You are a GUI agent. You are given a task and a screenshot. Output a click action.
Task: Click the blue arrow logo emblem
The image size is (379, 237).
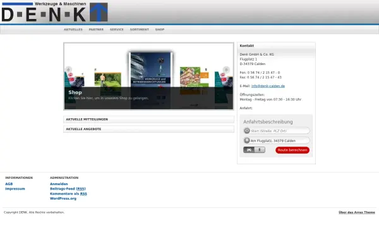[99, 12]
